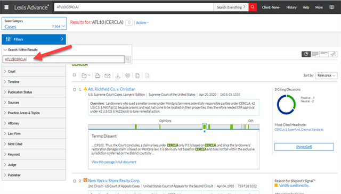
Task: Expand the Court filter
Action: (34, 71)
